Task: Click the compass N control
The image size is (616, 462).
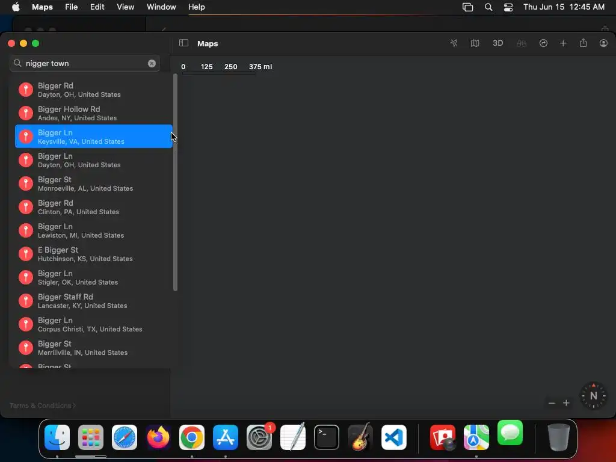Action: tap(593, 396)
